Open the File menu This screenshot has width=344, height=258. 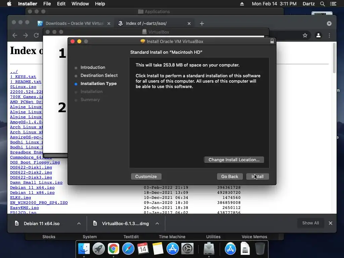coord(47,4)
